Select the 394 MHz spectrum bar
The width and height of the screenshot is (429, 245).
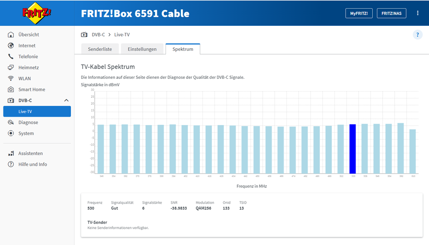(x=173, y=149)
